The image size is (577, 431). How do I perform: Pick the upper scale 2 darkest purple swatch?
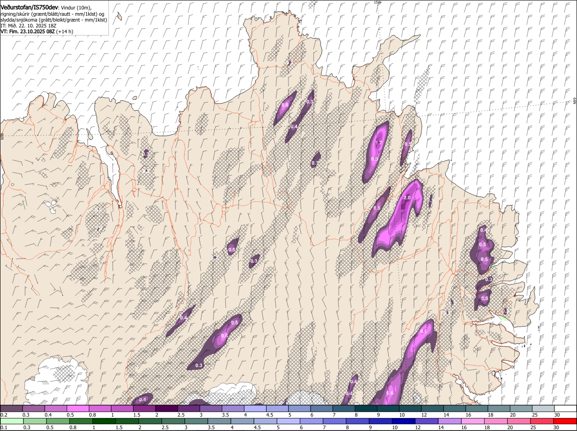coord(166,409)
